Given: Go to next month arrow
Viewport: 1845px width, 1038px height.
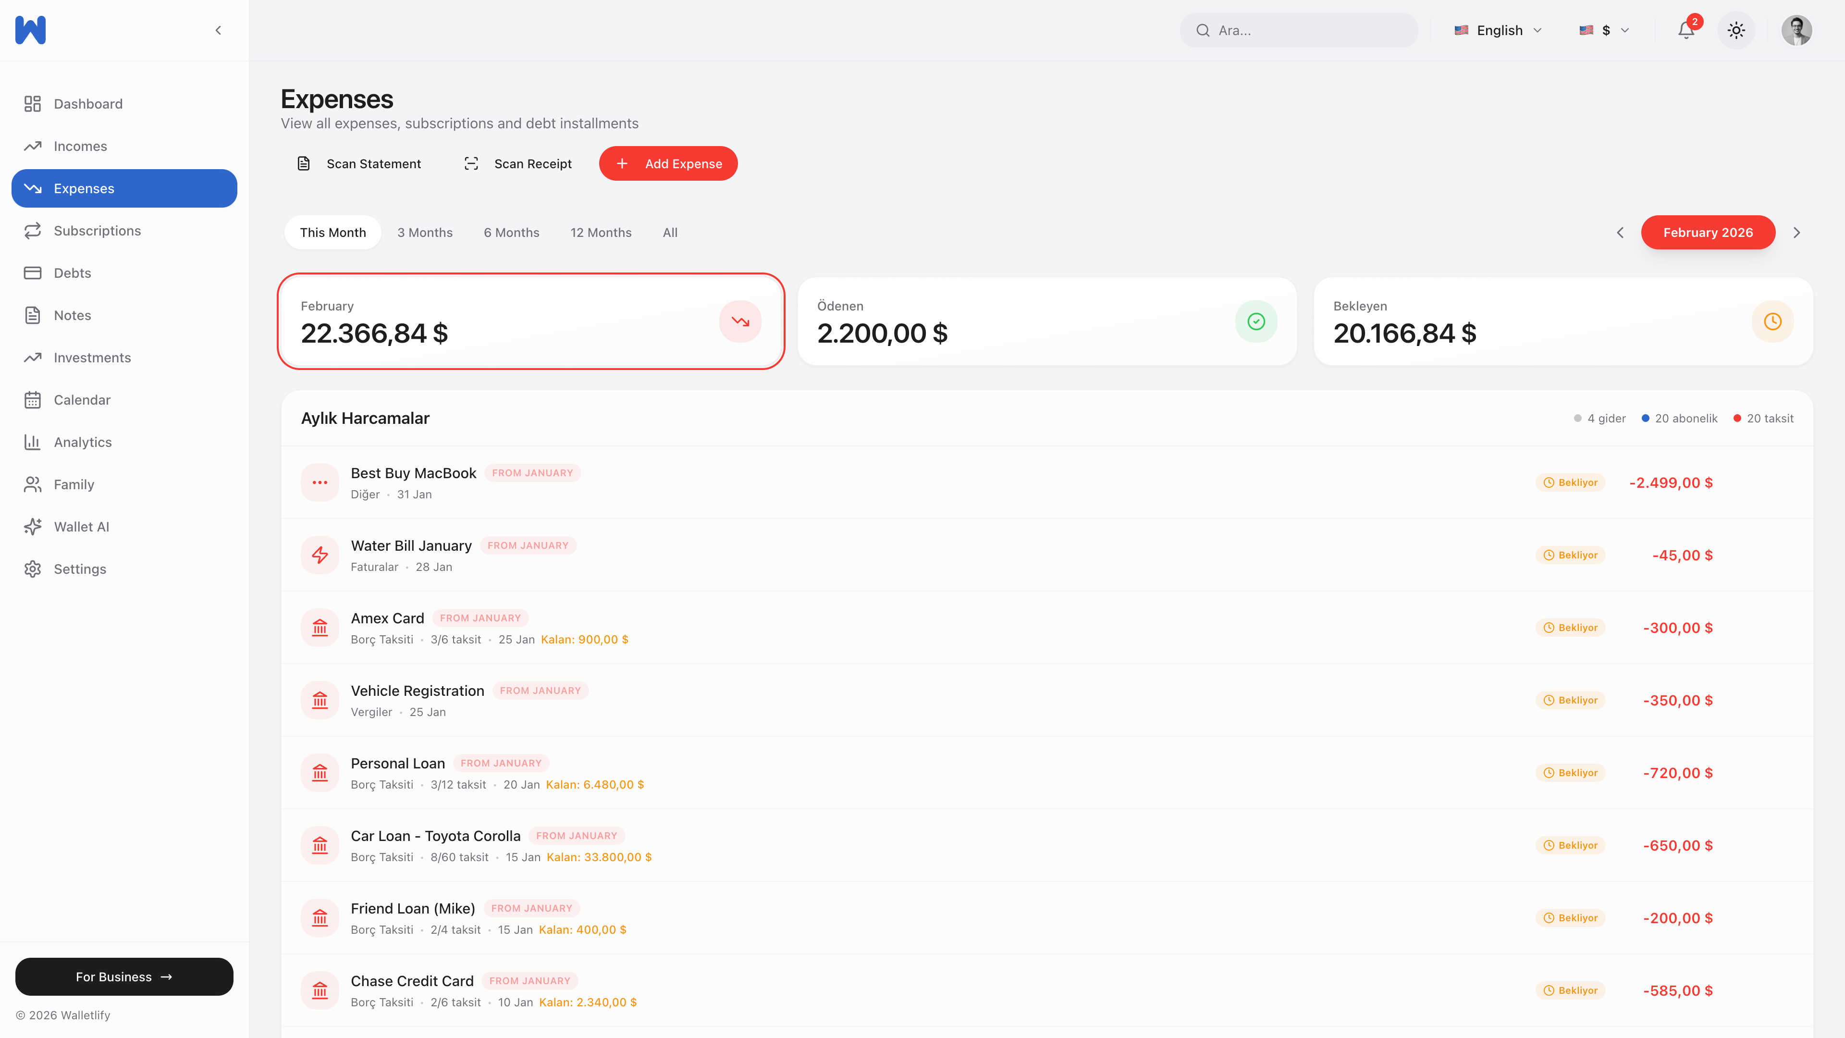Looking at the screenshot, I should [x=1796, y=233].
